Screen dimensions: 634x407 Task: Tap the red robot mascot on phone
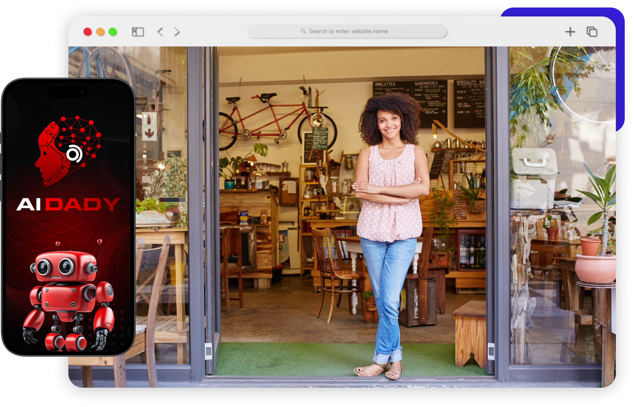(x=68, y=297)
